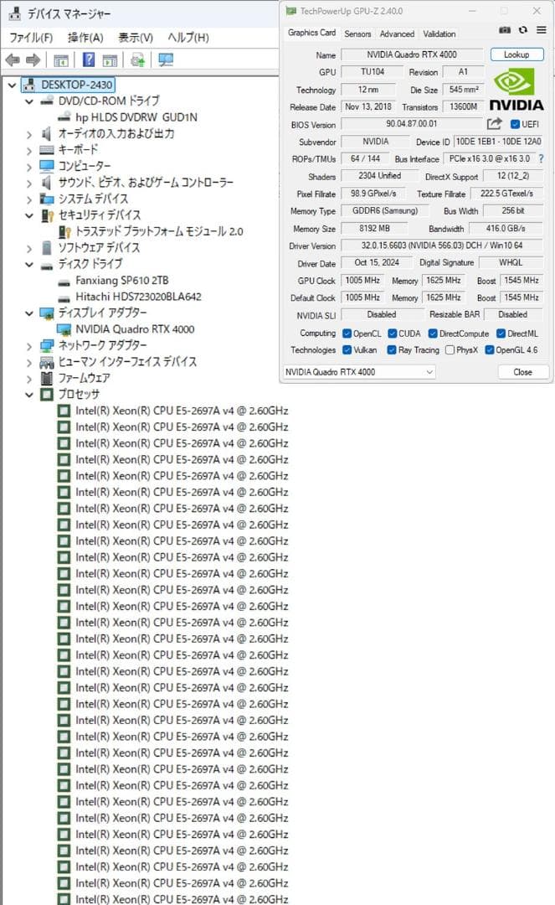The image size is (555, 905).
Task: Click the Forward arrow in Device Manager toolbar
Action: 33,59
